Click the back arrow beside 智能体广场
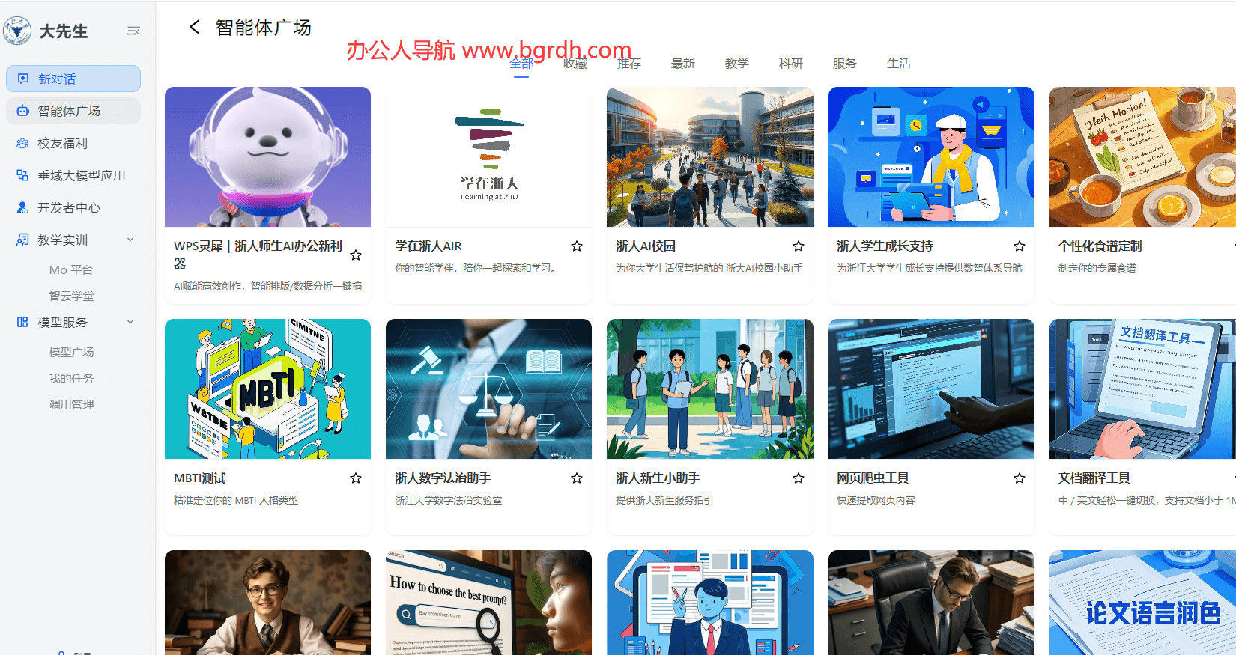1236x655 pixels. click(x=195, y=28)
